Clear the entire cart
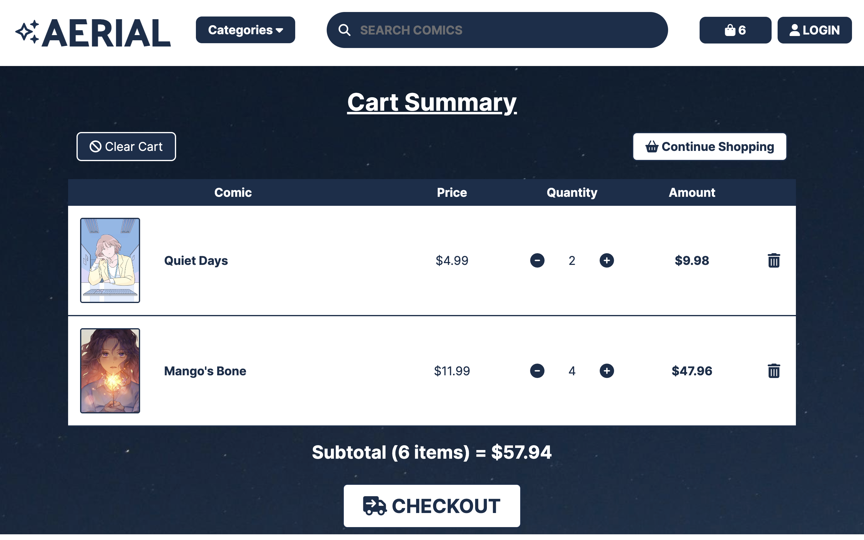The width and height of the screenshot is (864, 540). [x=126, y=146]
